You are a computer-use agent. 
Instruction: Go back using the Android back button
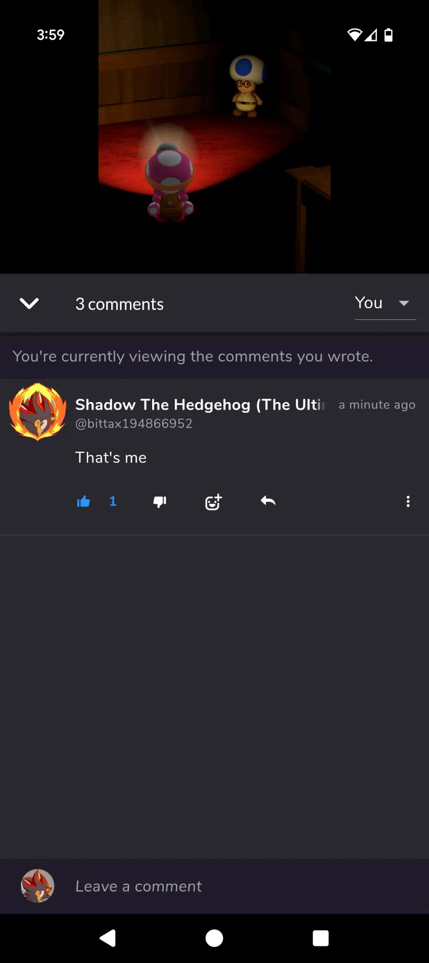tap(108, 938)
